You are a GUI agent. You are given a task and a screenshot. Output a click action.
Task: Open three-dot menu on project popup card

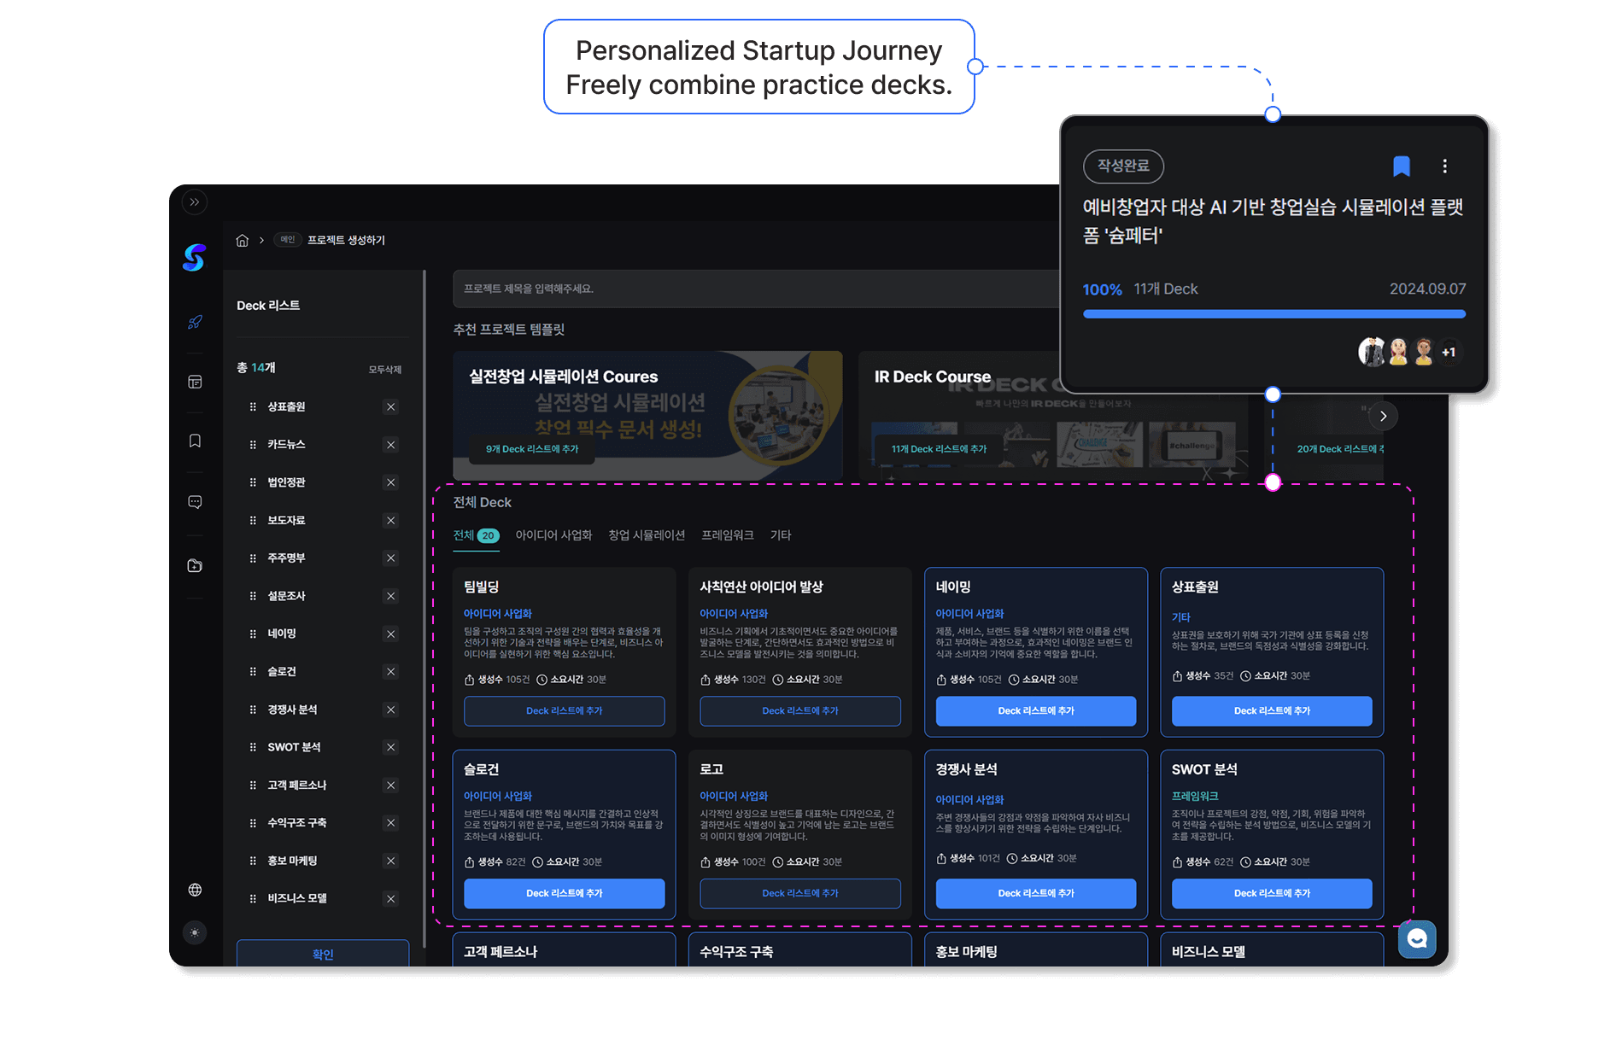(x=1445, y=166)
